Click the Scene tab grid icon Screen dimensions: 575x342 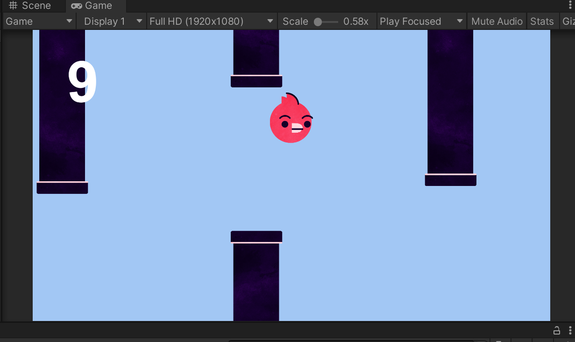coord(13,6)
